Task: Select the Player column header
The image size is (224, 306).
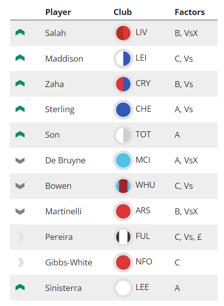Action: (58, 13)
